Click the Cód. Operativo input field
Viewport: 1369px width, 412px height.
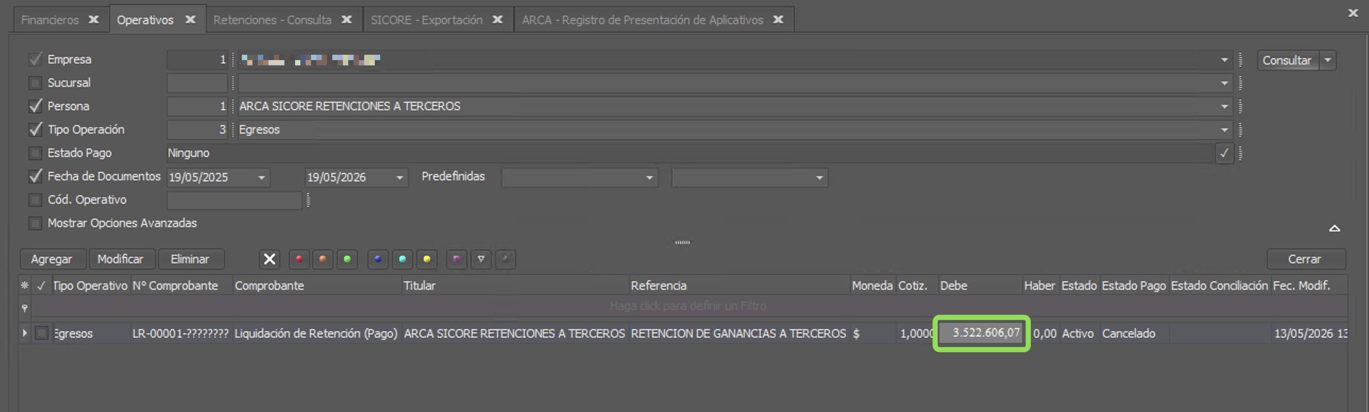(234, 200)
